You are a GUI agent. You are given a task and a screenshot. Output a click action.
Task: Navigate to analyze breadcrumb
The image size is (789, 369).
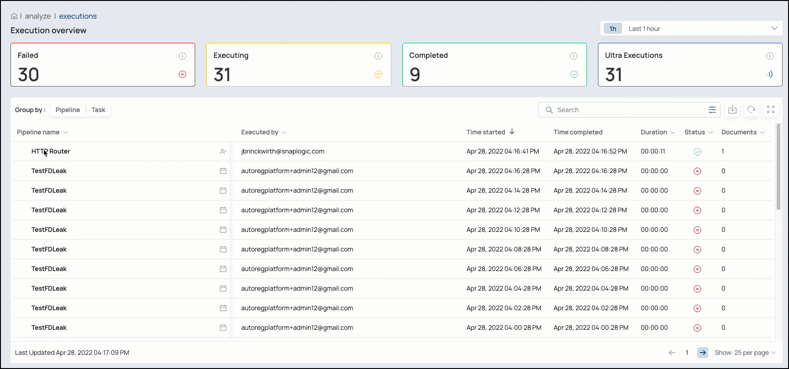[38, 16]
